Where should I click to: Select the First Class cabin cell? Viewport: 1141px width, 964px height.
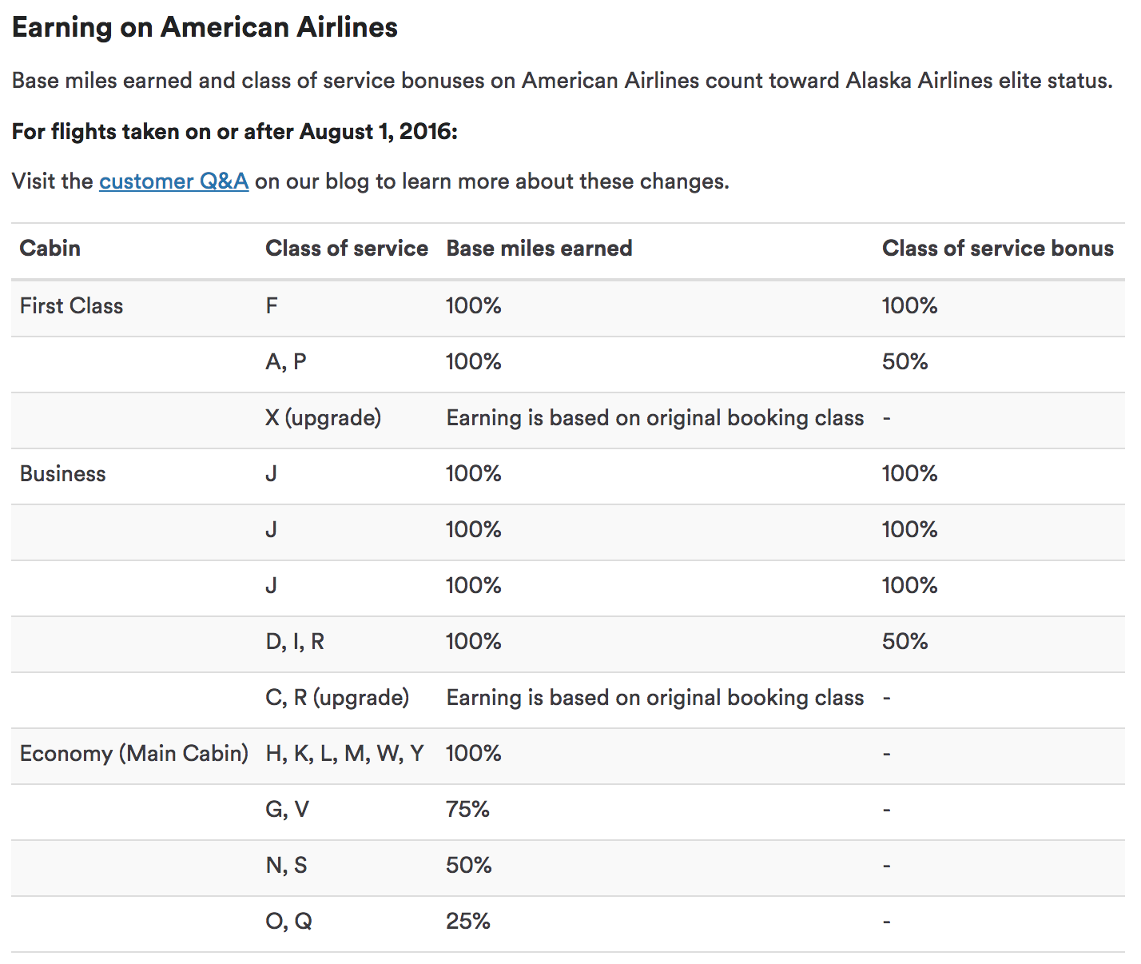click(71, 306)
